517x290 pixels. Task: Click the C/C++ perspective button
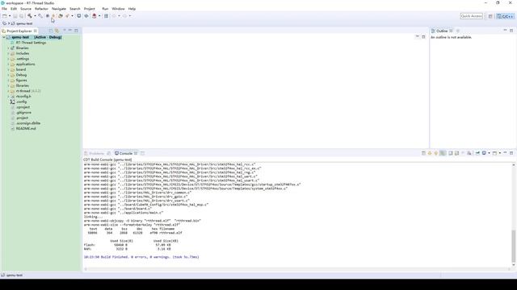coord(505,16)
